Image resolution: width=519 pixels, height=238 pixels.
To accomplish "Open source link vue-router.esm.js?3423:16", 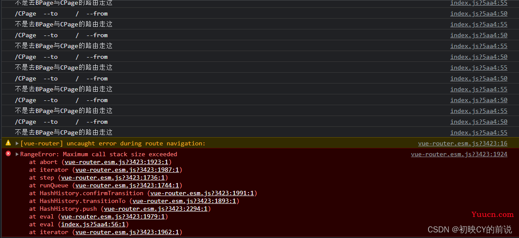I will (463, 143).
